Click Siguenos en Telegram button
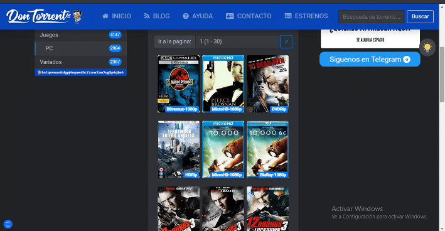Viewport: 445px width, 231px height. [370, 59]
